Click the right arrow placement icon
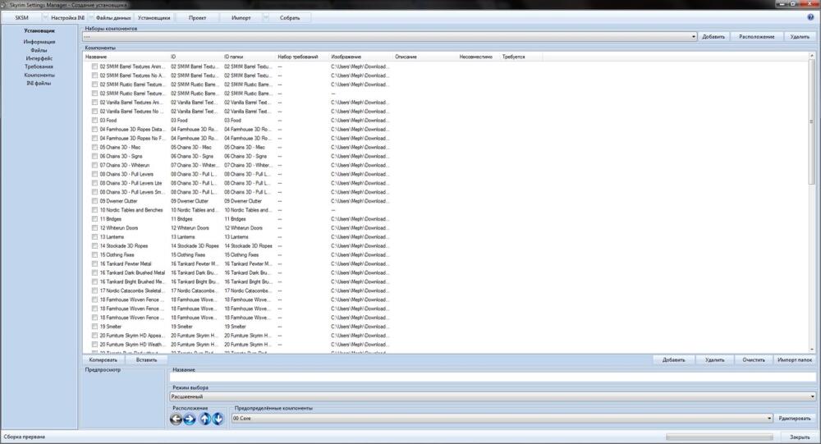 tap(190, 419)
